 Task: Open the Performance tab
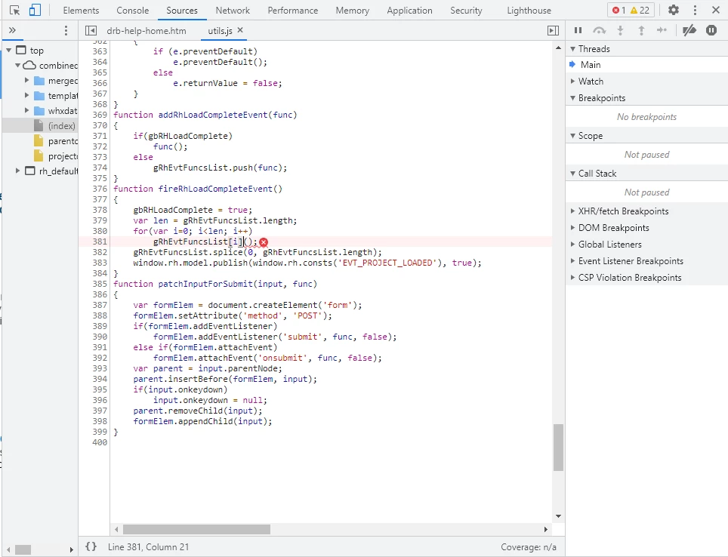(x=292, y=11)
